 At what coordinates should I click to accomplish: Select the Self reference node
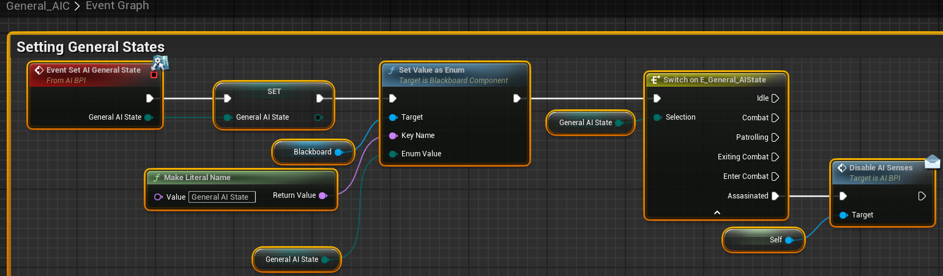764,240
